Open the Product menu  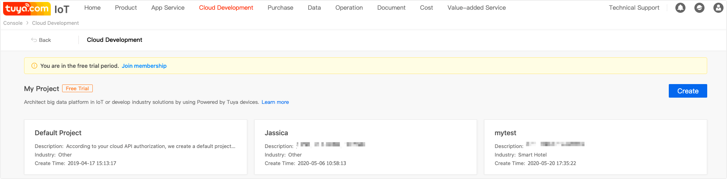pyautogui.click(x=126, y=8)
